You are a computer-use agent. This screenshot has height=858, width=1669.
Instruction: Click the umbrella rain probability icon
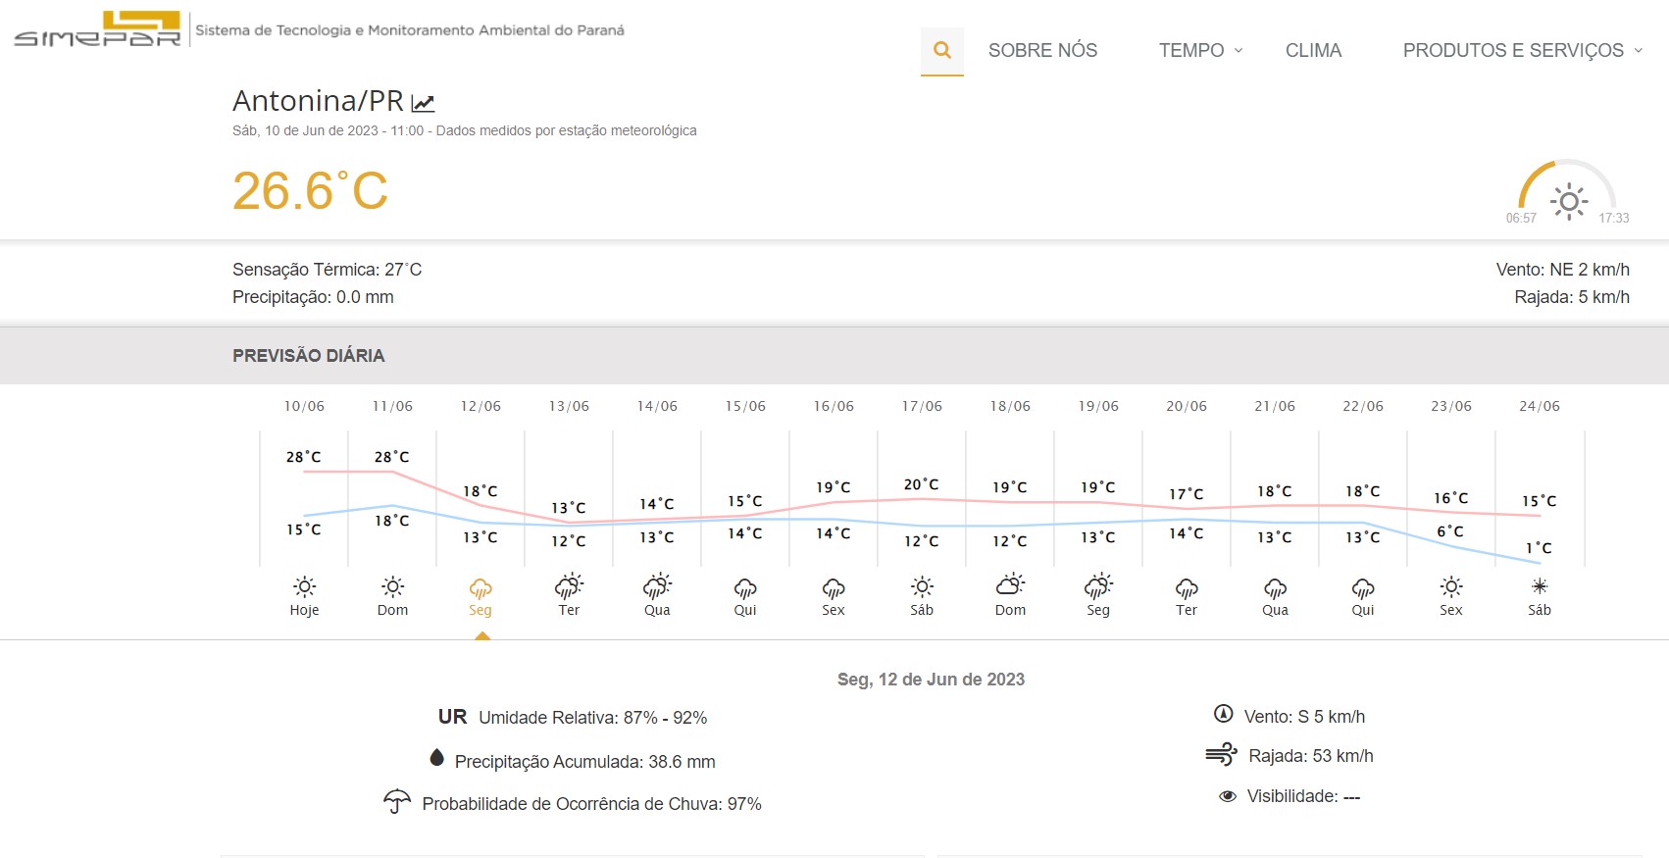click(396, 801)
